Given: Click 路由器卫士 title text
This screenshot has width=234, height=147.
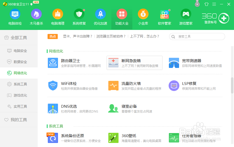Looking at the screenshot, I should (x=71, y=61).
